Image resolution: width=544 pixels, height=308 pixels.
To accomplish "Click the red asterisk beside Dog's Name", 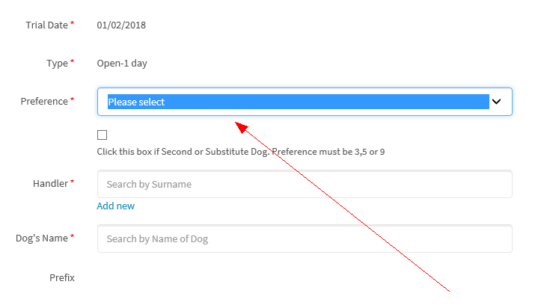I will pos(72,236).
